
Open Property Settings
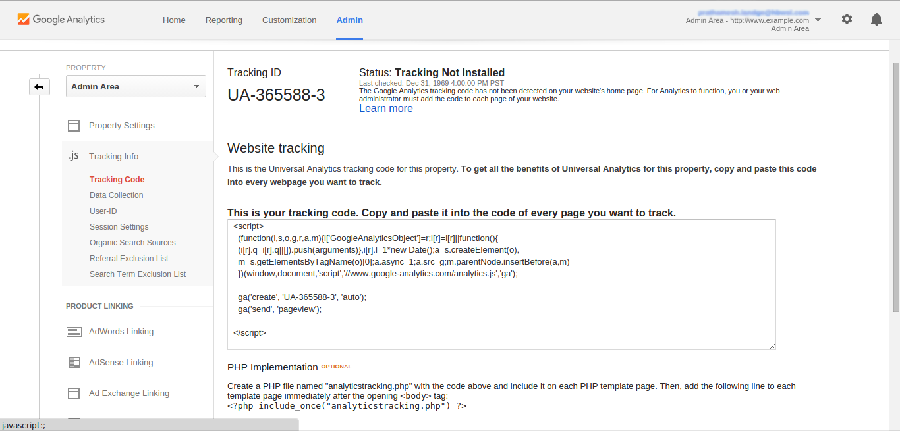pos(122,126)
